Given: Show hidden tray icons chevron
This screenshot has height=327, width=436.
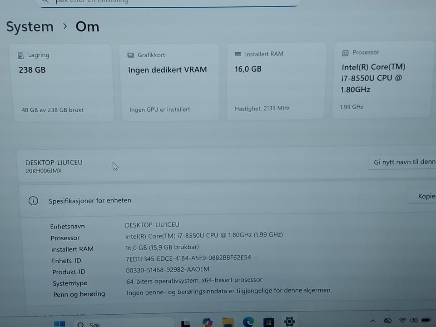Looking at the screenshot, I should (x=373, y=321).
